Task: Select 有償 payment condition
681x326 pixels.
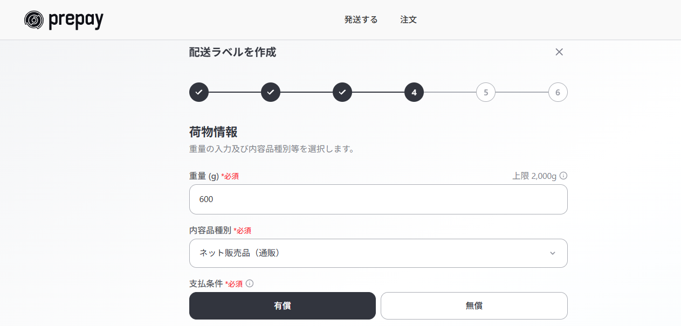Action: (x=283, y=306)
